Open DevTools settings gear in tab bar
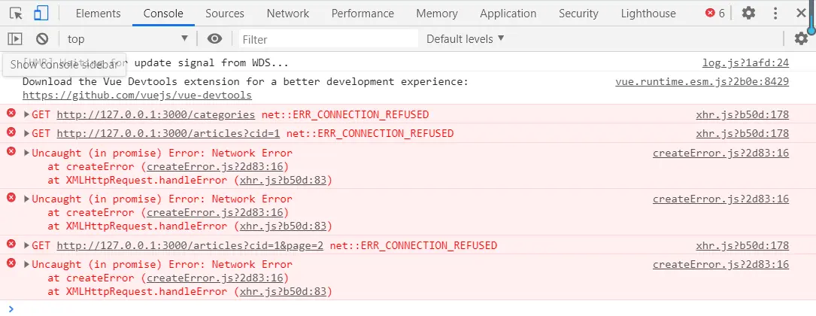This screenshot has width=816, height=316. tap(748, 14)
